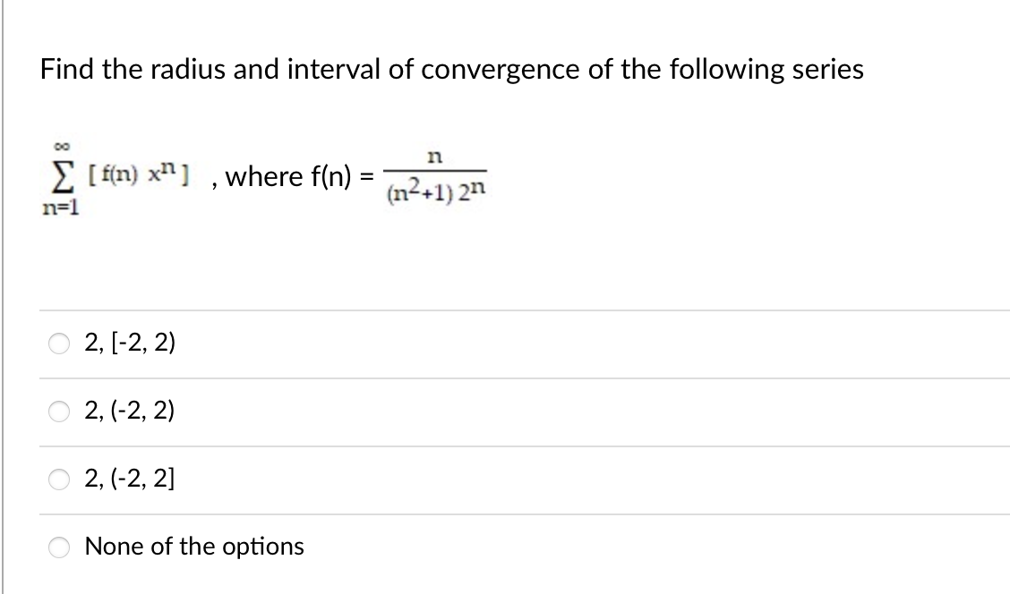Click the "where f(n) =" text
Viewport: 1010px width, 594px height.
point(297,176)
